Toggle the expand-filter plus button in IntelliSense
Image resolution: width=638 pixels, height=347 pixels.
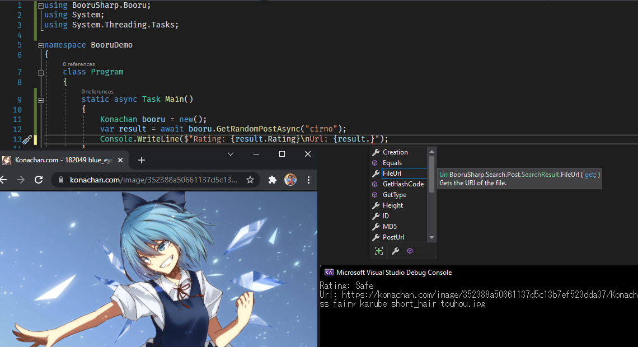point(379,251)
